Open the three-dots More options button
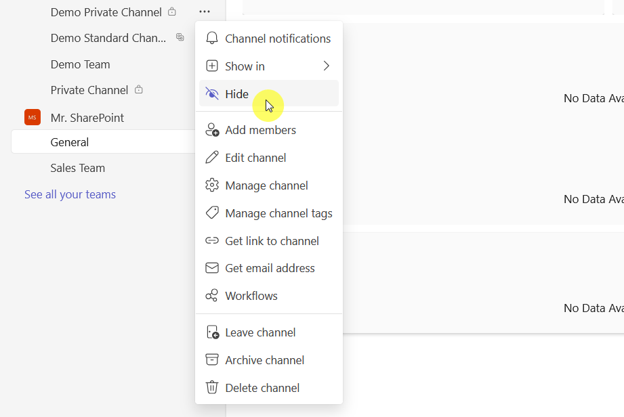This screenshot has width=624, height=417. click(x=205, y=12)
